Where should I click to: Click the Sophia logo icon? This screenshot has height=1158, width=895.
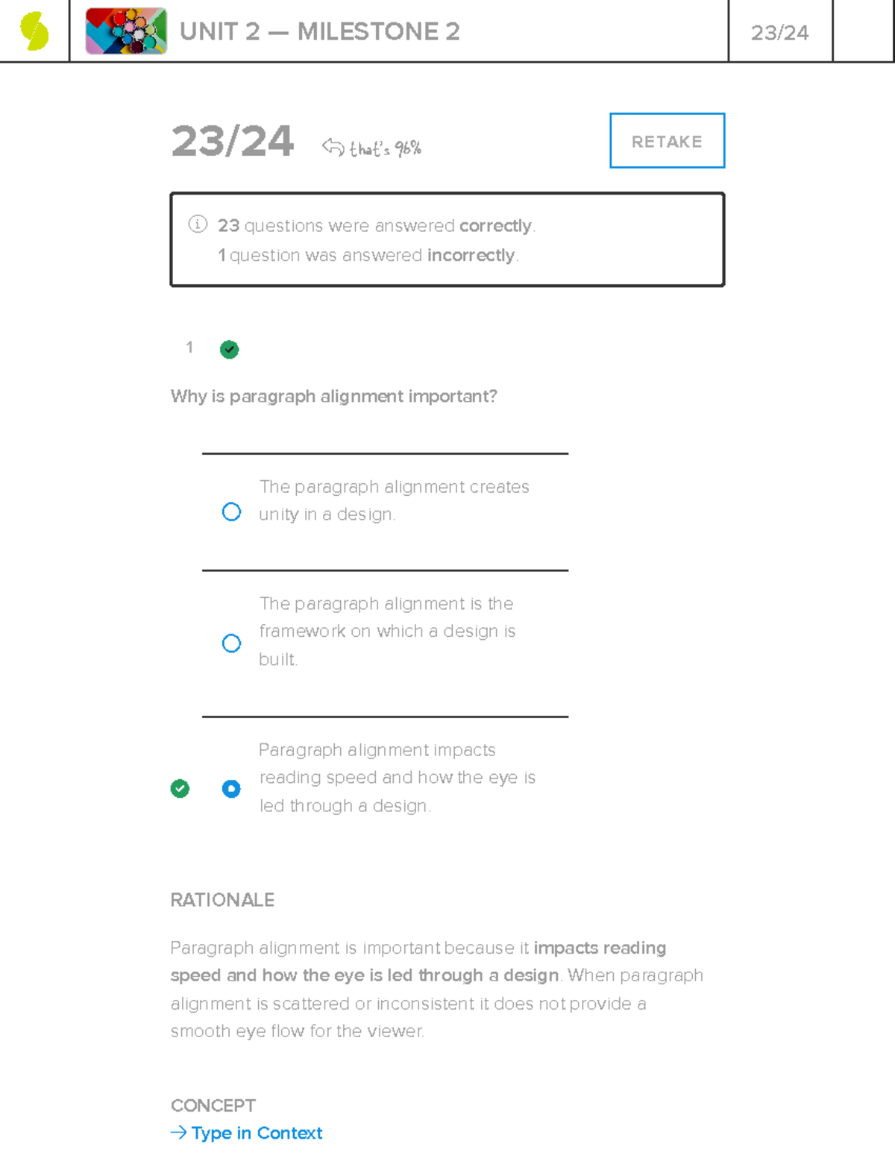33,31
